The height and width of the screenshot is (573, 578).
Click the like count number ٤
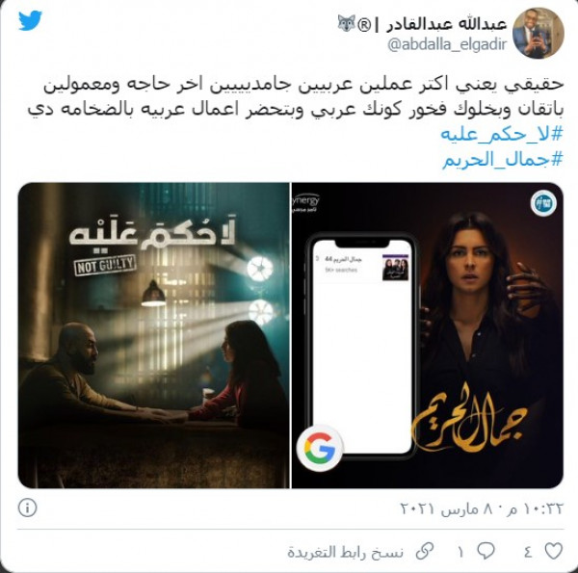tap(528, 552)
